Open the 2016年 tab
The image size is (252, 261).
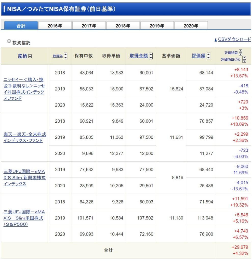[55, 26]
